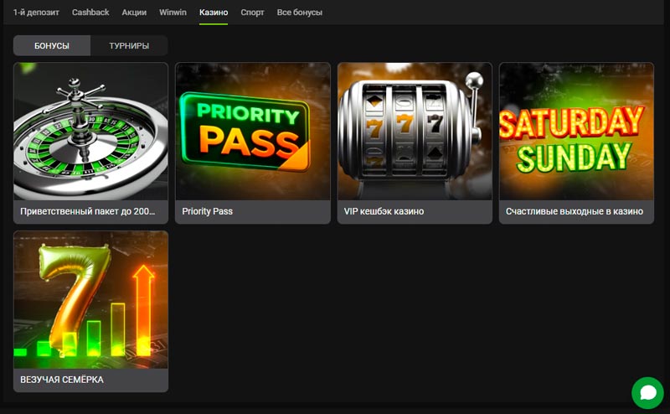Click the lucky seven balloon image
The width and height of the screenshot is (670, 414).
pos(90,299)
